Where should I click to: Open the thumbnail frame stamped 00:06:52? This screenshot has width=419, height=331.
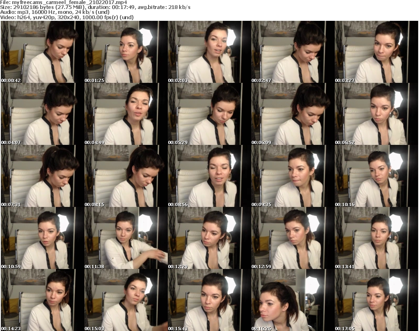pos(376,114)
